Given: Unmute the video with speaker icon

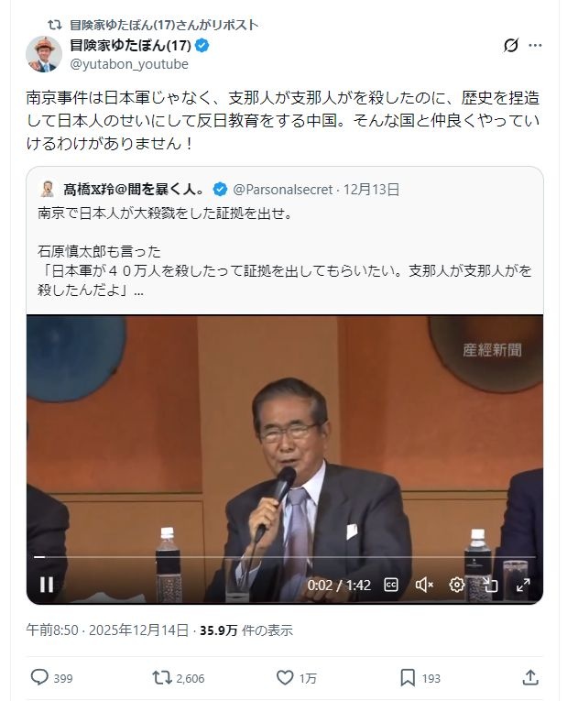Looking at the screenshot, I should [x=424, y=585].
